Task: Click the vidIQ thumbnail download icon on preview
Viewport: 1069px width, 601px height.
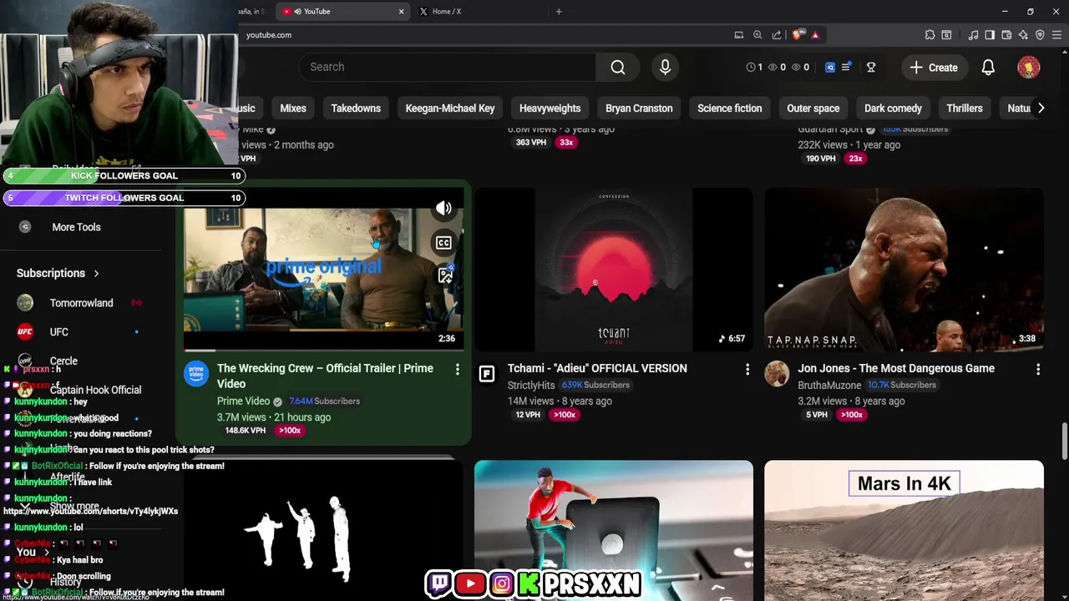Action: [444, 275]
